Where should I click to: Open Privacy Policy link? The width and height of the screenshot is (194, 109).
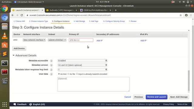point(169,104)
